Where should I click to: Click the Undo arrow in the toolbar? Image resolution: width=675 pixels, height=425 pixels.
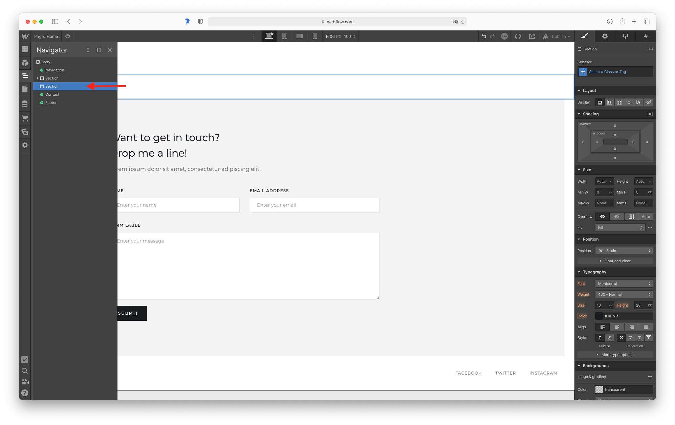tap(484, 36)
